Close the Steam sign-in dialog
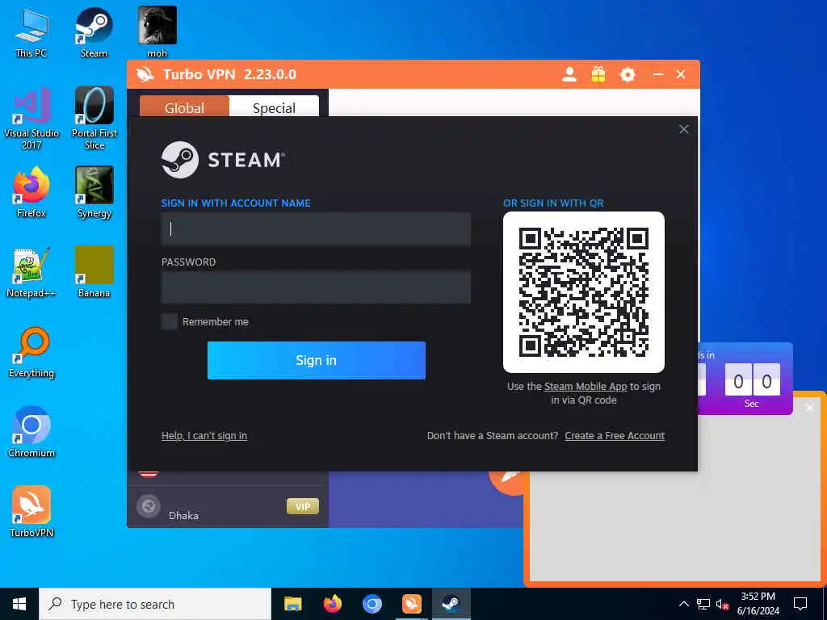 click(683, 129)
